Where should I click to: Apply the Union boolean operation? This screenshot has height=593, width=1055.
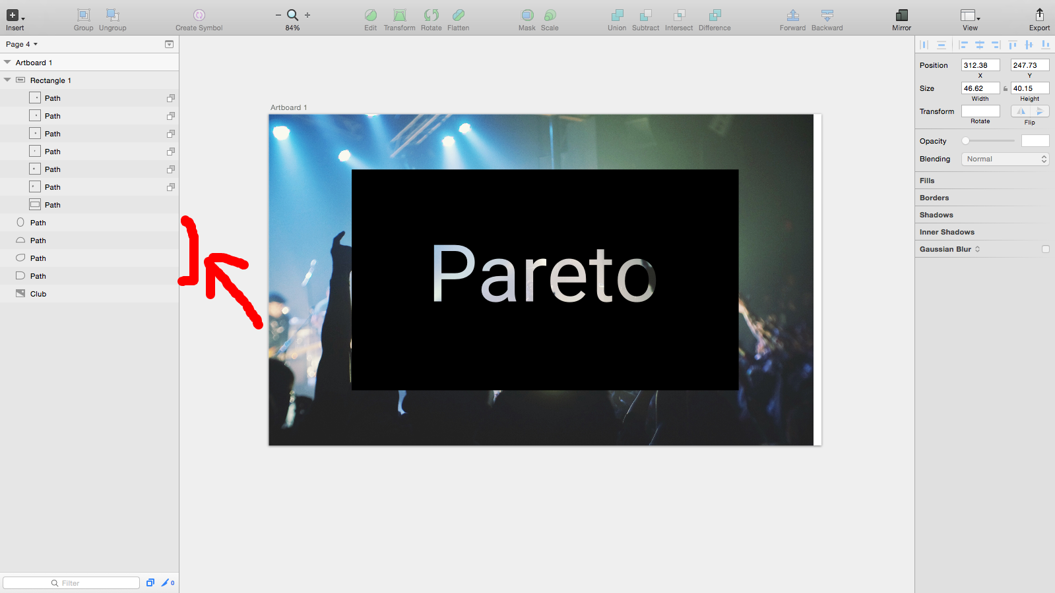pos(617,15)
